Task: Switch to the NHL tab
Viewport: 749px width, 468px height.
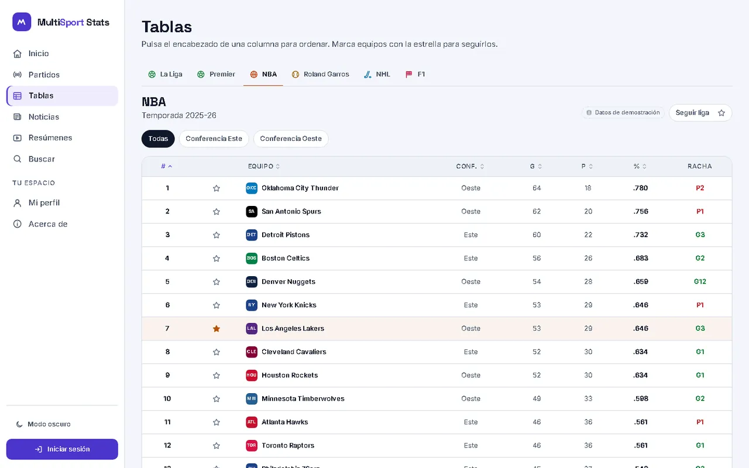Action: pos(377,74)
